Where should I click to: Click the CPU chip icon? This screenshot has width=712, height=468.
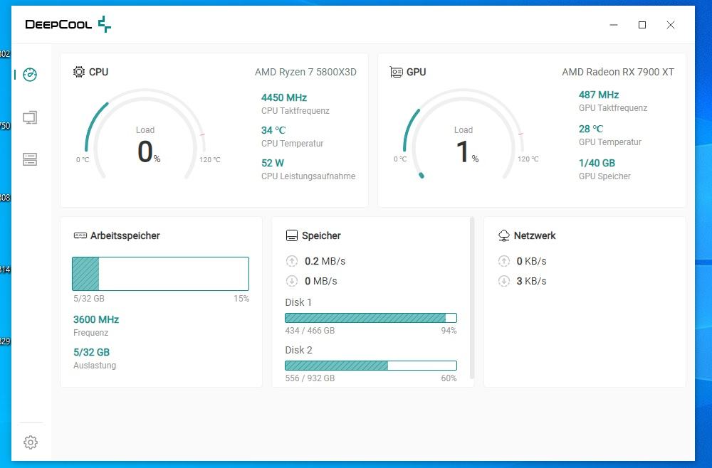[x=78, y=72]
